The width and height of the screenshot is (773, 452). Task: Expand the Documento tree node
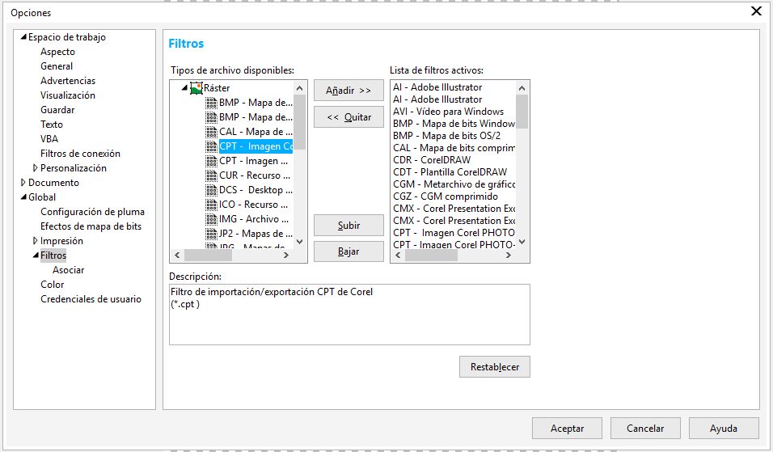(x=23, y=183)
